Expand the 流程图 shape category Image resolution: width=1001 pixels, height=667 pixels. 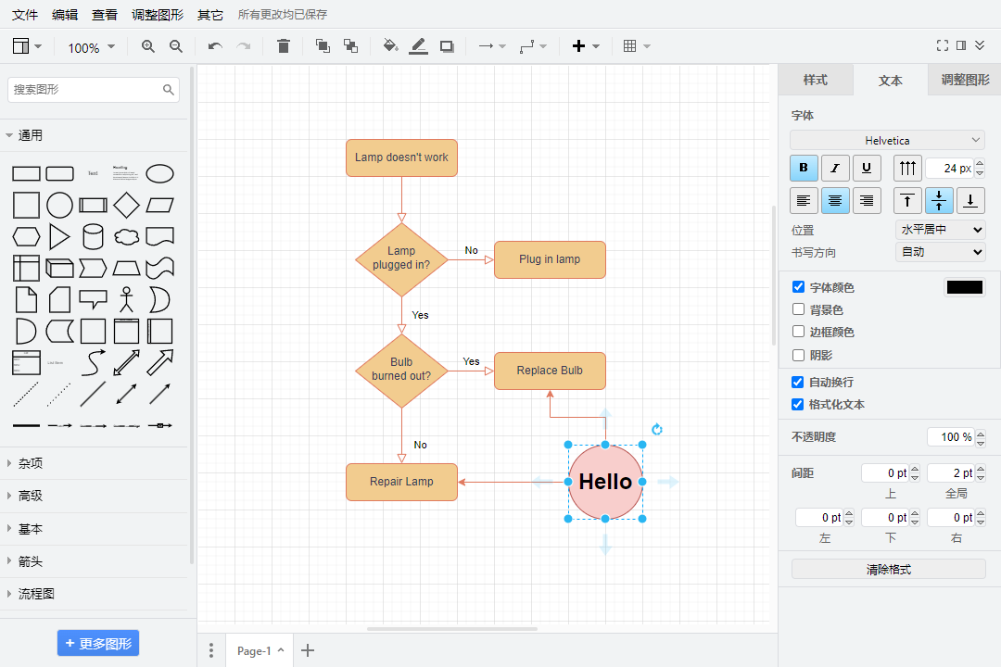coord(37,594)
